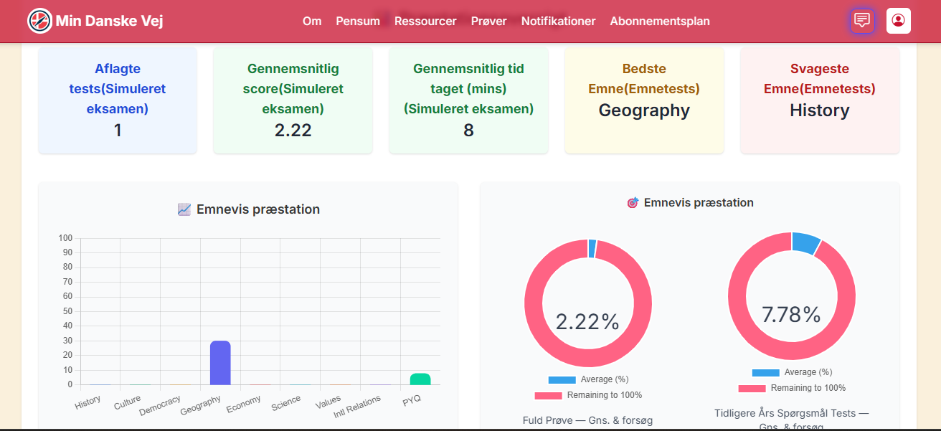Image resolution: width=941 pixels, height=431 pixels.
Task: Open the Prøver navigation link
Action: click(x=488, y=22)
